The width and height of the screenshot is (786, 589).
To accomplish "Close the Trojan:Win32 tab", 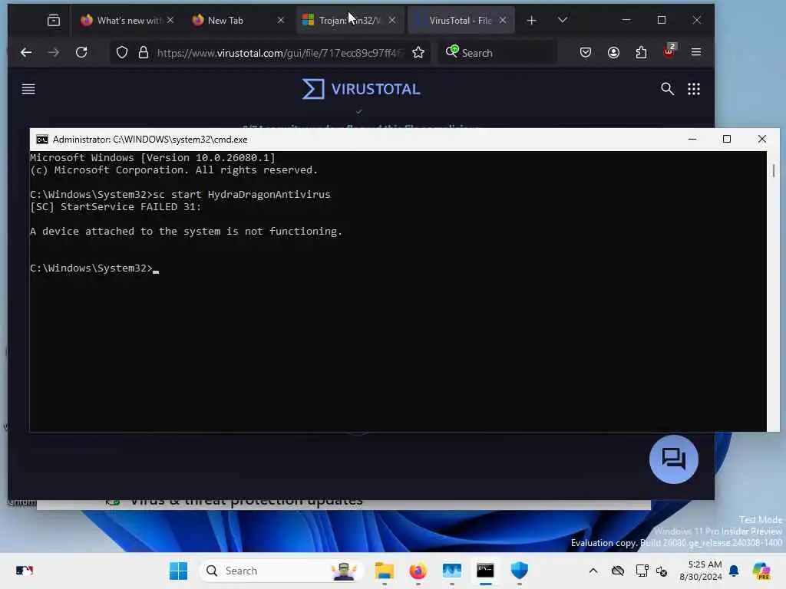I will pyautogui.click(x=392, y=20).
